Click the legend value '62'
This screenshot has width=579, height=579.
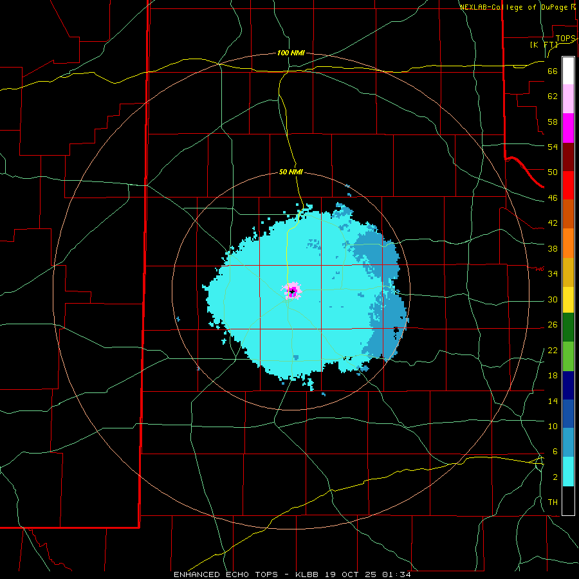pos(553,96)
